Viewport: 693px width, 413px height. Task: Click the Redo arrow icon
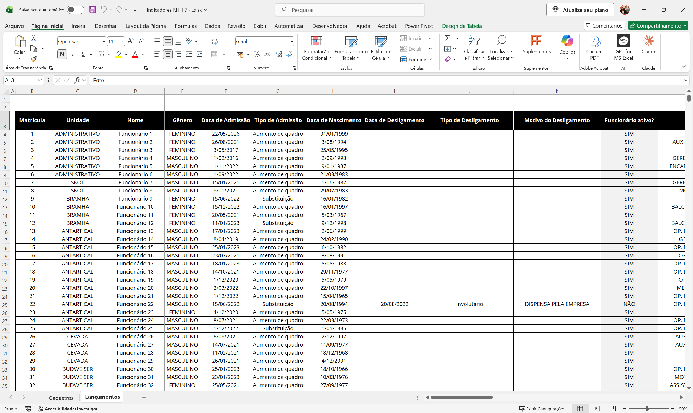coord(119,10)
